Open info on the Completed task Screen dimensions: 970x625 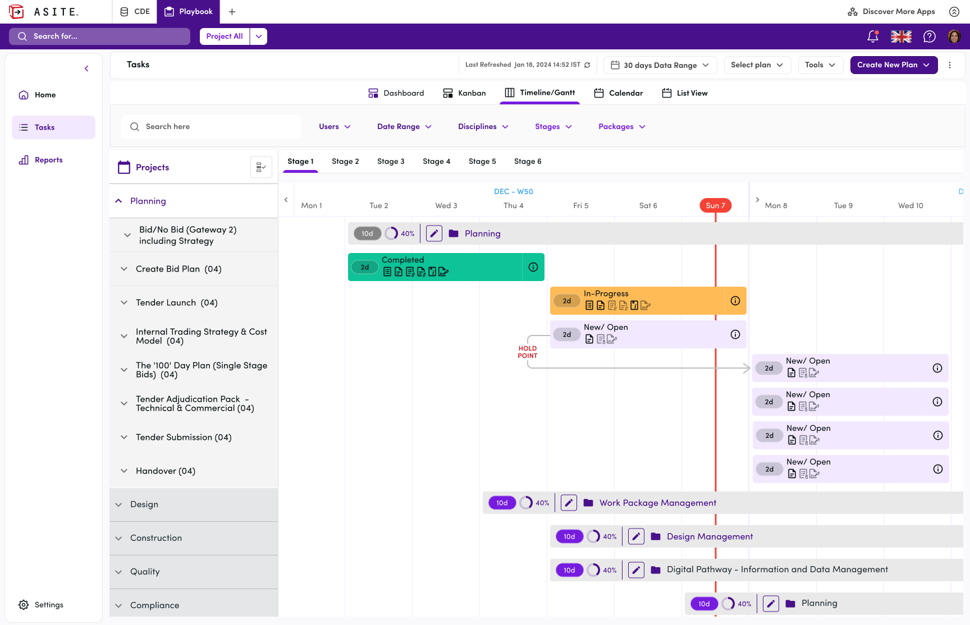[x=533, y=267]
